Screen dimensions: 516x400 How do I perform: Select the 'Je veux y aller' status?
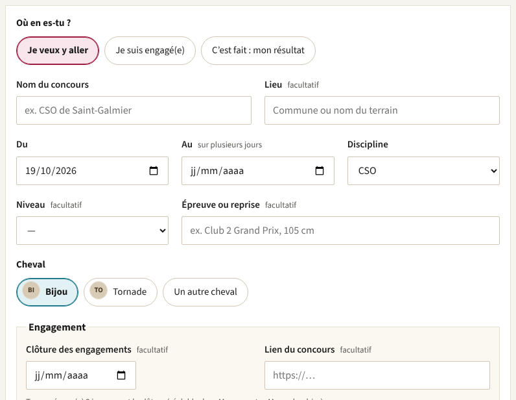pos(58,51)
